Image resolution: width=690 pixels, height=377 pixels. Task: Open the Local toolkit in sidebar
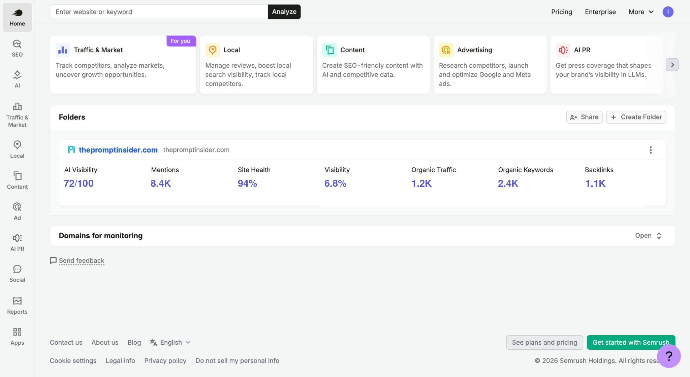[x=17, y=149]
